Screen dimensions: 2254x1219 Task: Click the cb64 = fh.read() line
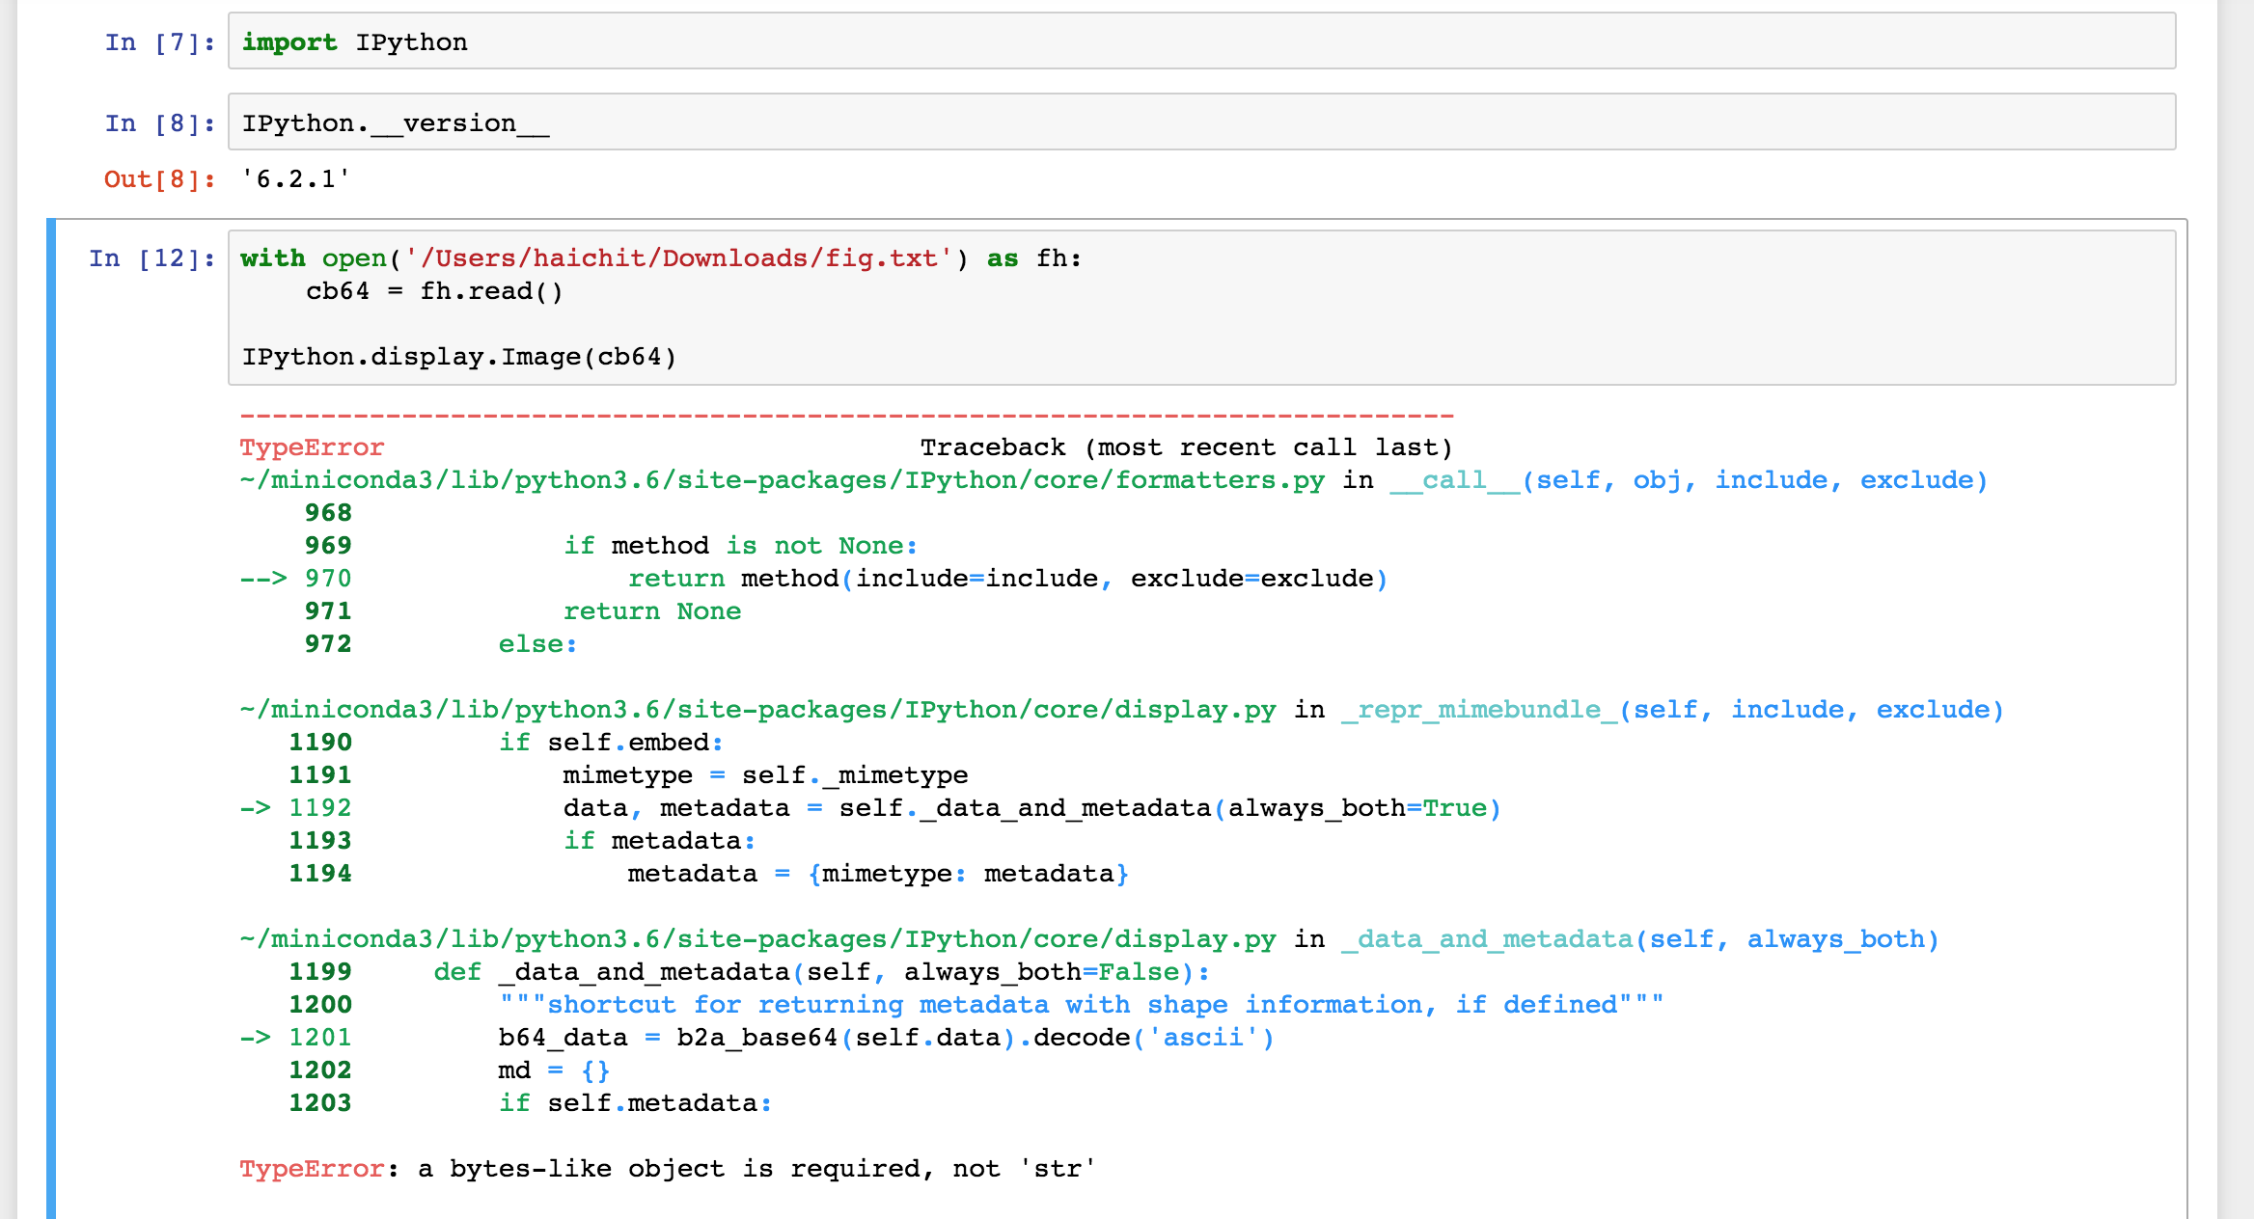click(x=434, y=290)
